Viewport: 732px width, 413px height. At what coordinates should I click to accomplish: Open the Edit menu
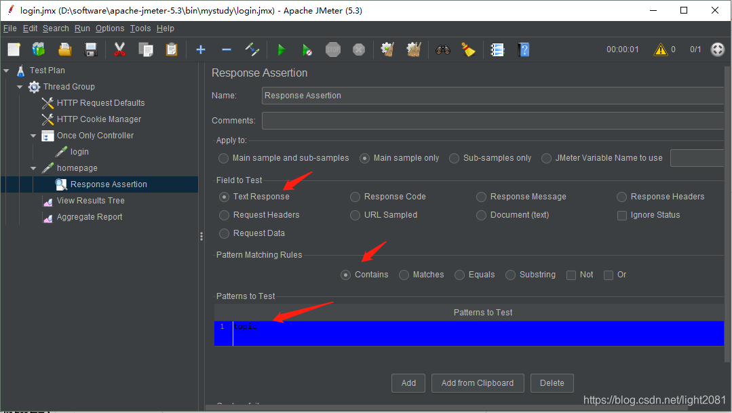pyautogui.click(x=30, y=28)
